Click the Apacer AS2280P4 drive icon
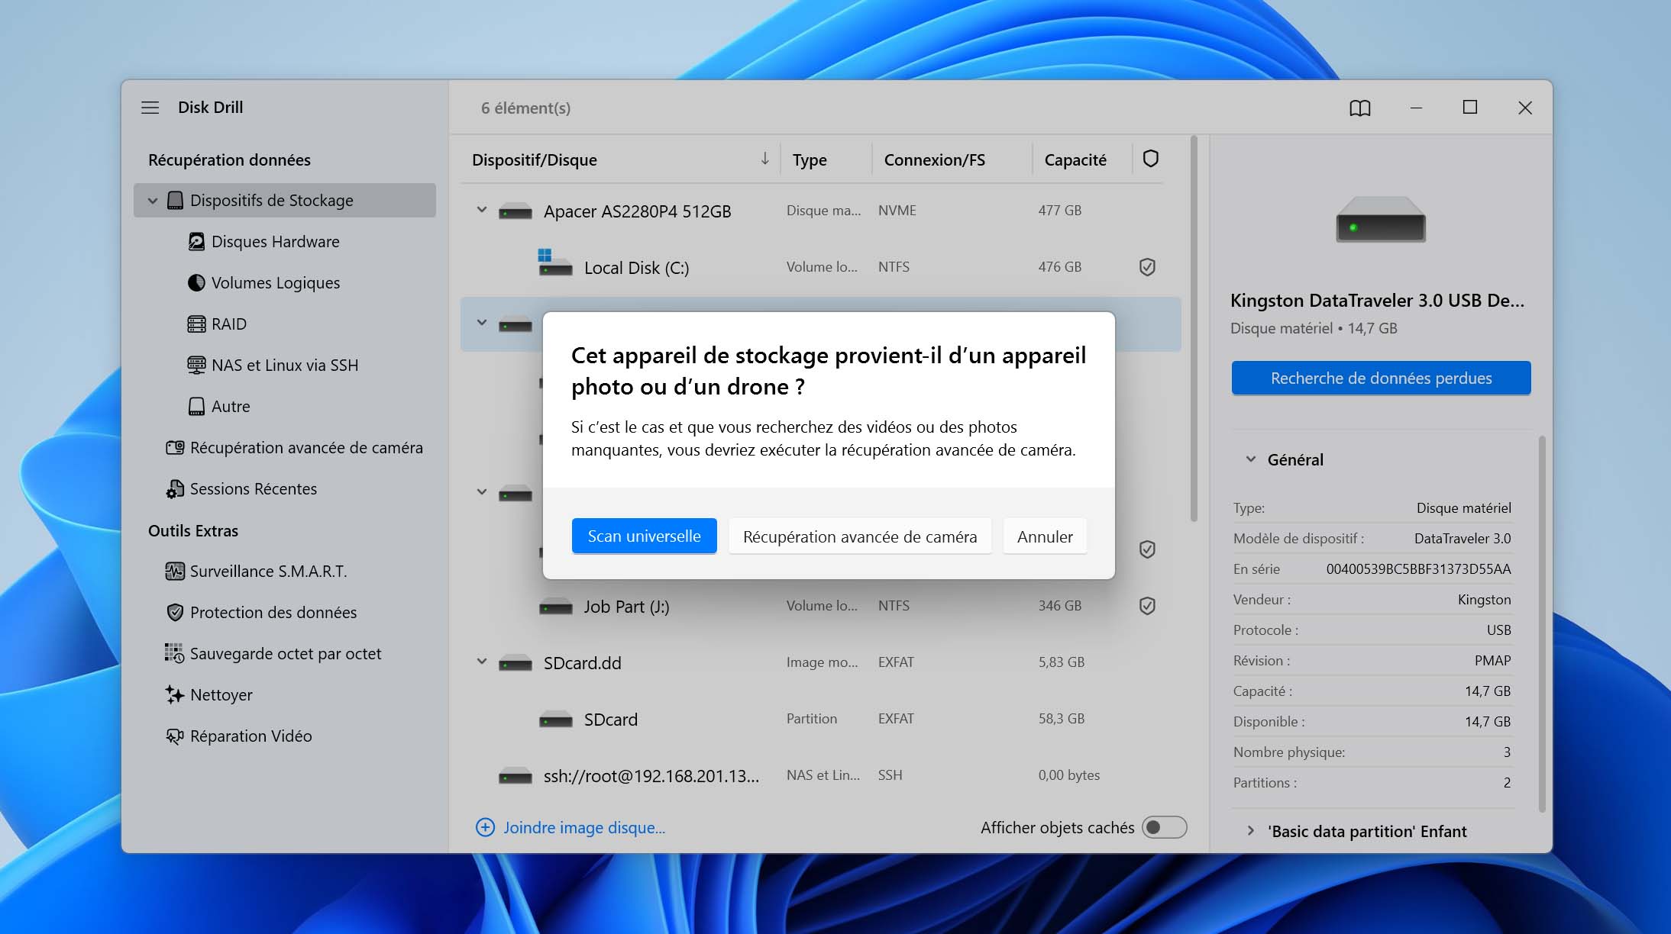Screen dimensions: 1671x934 tap(516, 211)
